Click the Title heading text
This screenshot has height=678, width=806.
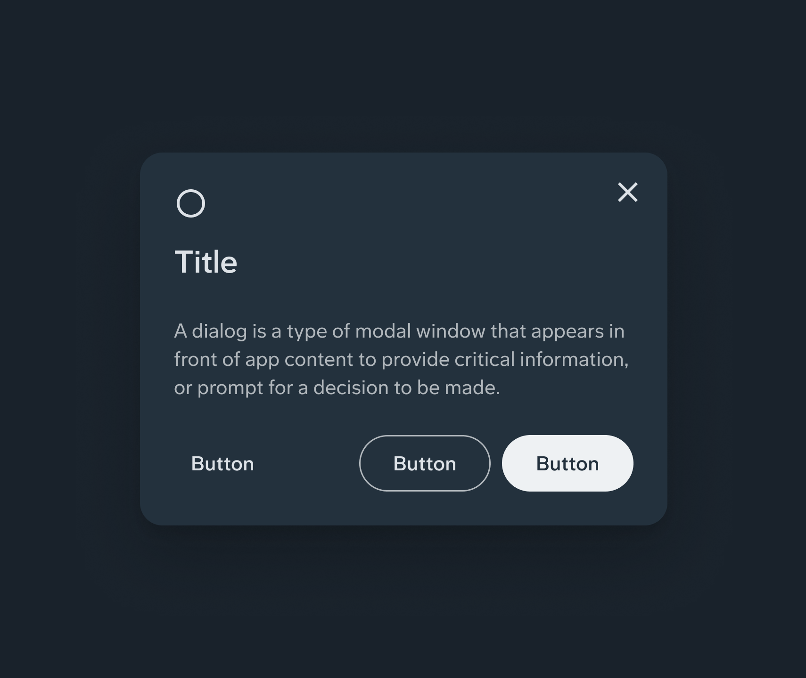(x=206, y=262)
